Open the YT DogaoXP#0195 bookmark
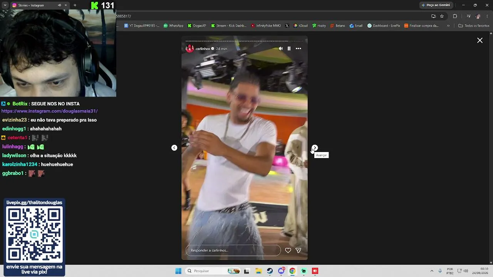Viewport: 493px width, 277px height. tap(141, 26)
